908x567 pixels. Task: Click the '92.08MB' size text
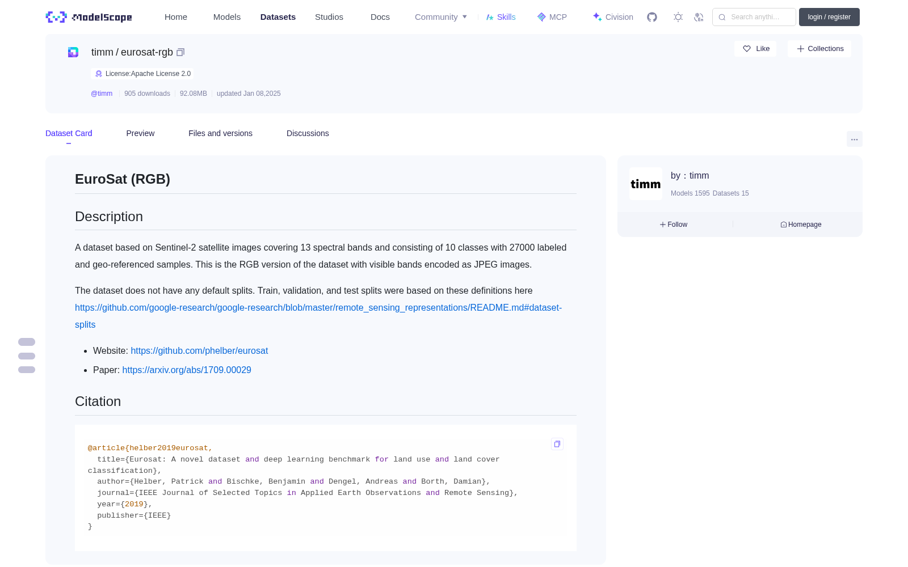pos(194,94)
